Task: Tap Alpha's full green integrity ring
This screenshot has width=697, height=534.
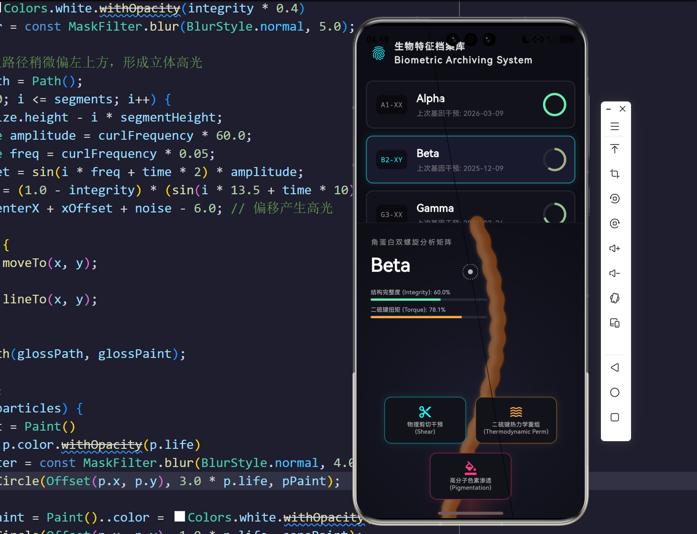Action: tap(555, 105)
